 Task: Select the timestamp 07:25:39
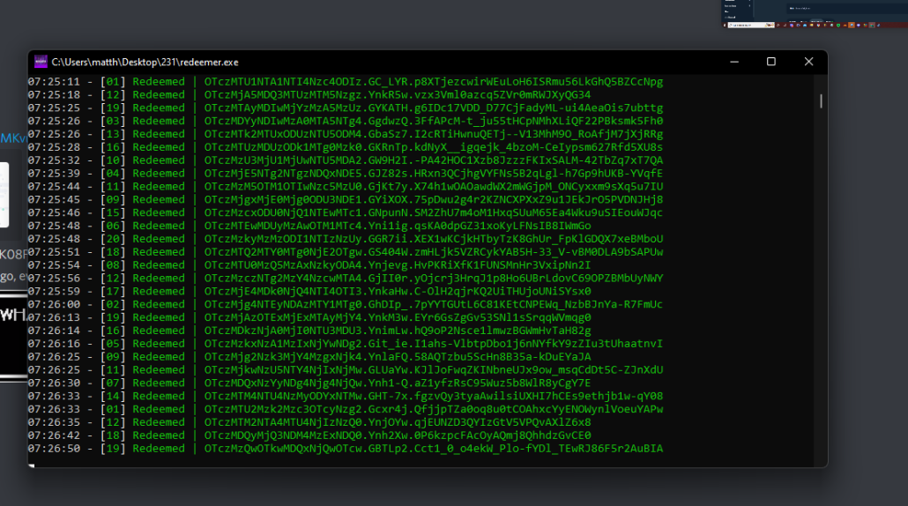54,174
